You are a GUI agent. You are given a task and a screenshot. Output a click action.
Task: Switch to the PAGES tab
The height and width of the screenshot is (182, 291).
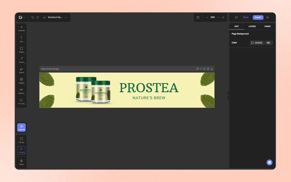point(267,26)
